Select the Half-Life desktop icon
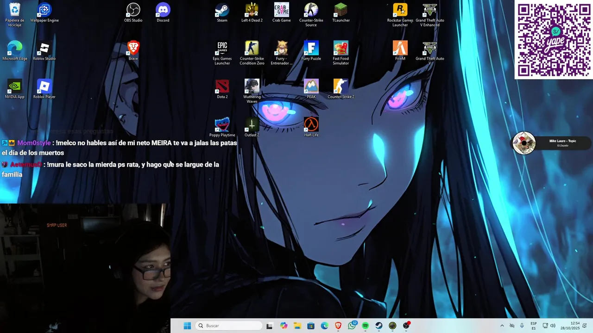Screen dimensions: 593x333 coord(311,128)
